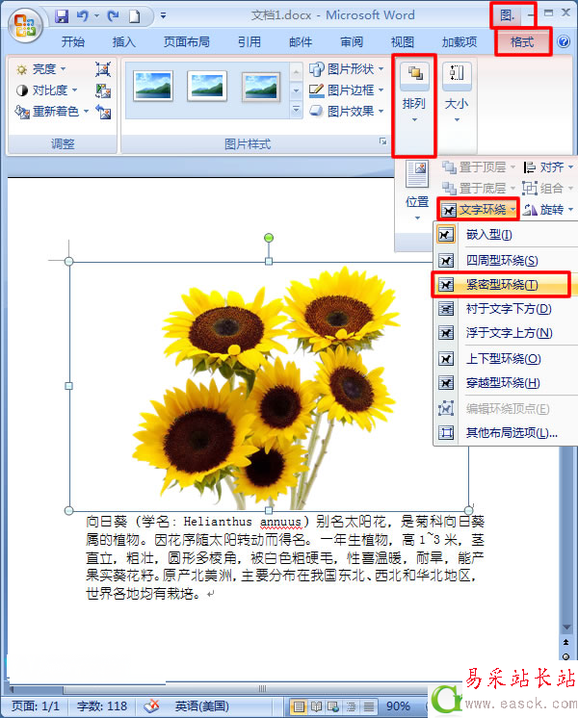
Task: Save the document with the floppy icon
Action: 62,16
